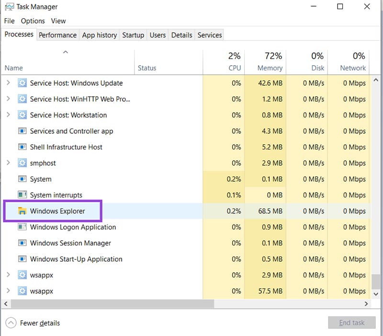Click the horizontal scrollbar left arrow
The width and height of the screenshot is (383, 336).
click(6, 304)
